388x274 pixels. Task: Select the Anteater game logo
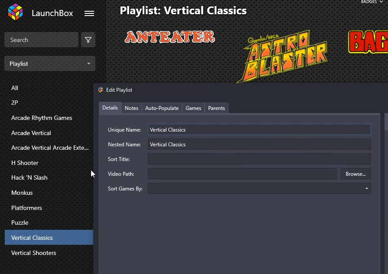point(170,37)
